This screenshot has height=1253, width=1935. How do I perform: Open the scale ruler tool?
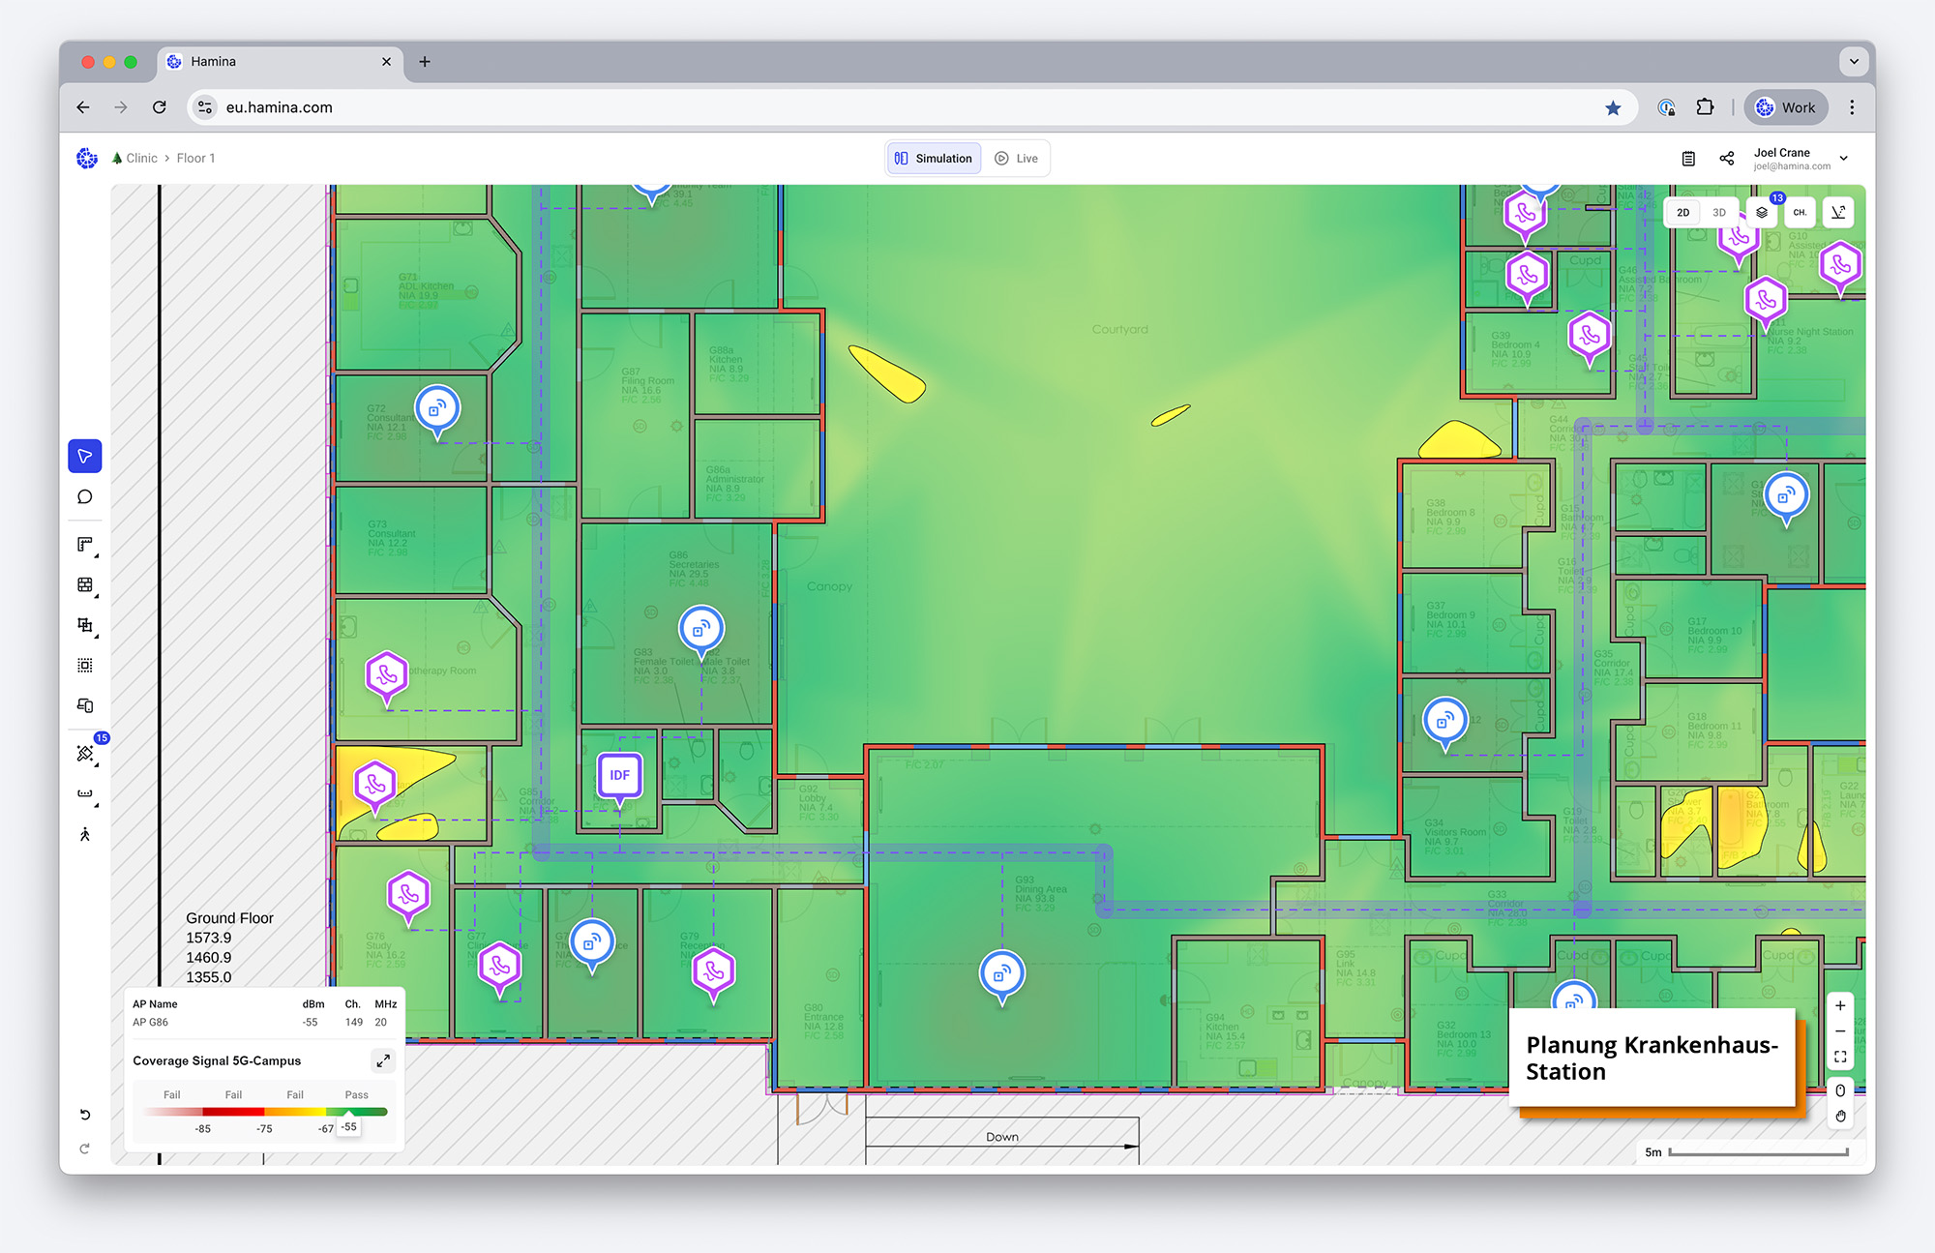coord(85,793)
